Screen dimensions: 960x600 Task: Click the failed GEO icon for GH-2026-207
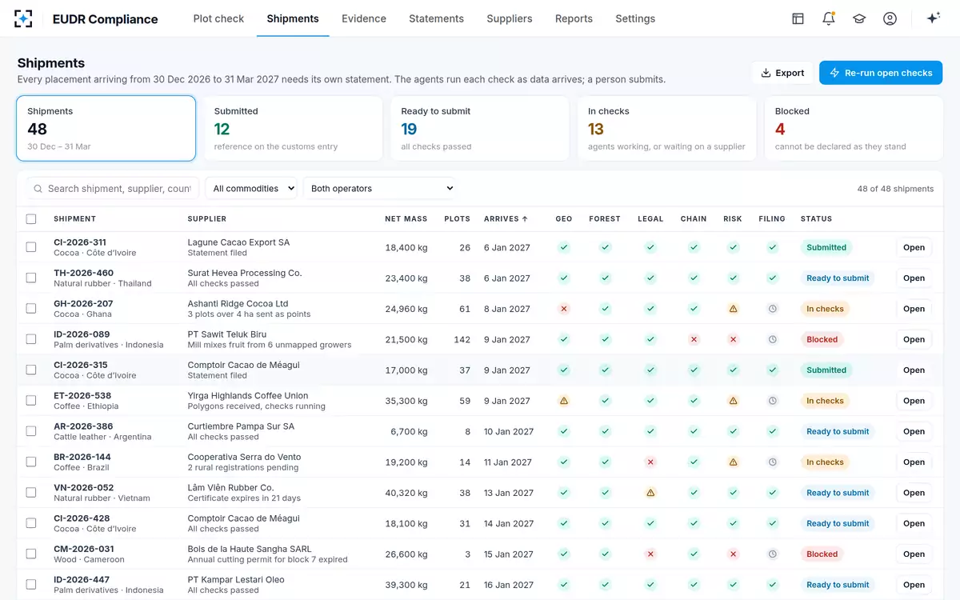click(564, 309)
